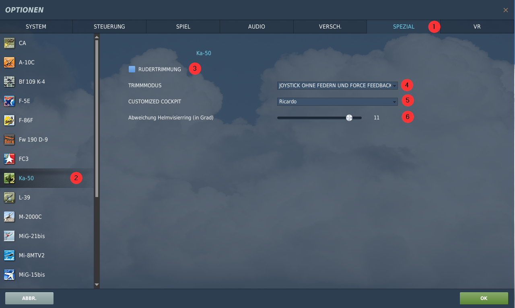Screen dimensions: 515x308
Task: Click the Helmvisierring deviation slider handle
Action: click(x=349, y=118)
